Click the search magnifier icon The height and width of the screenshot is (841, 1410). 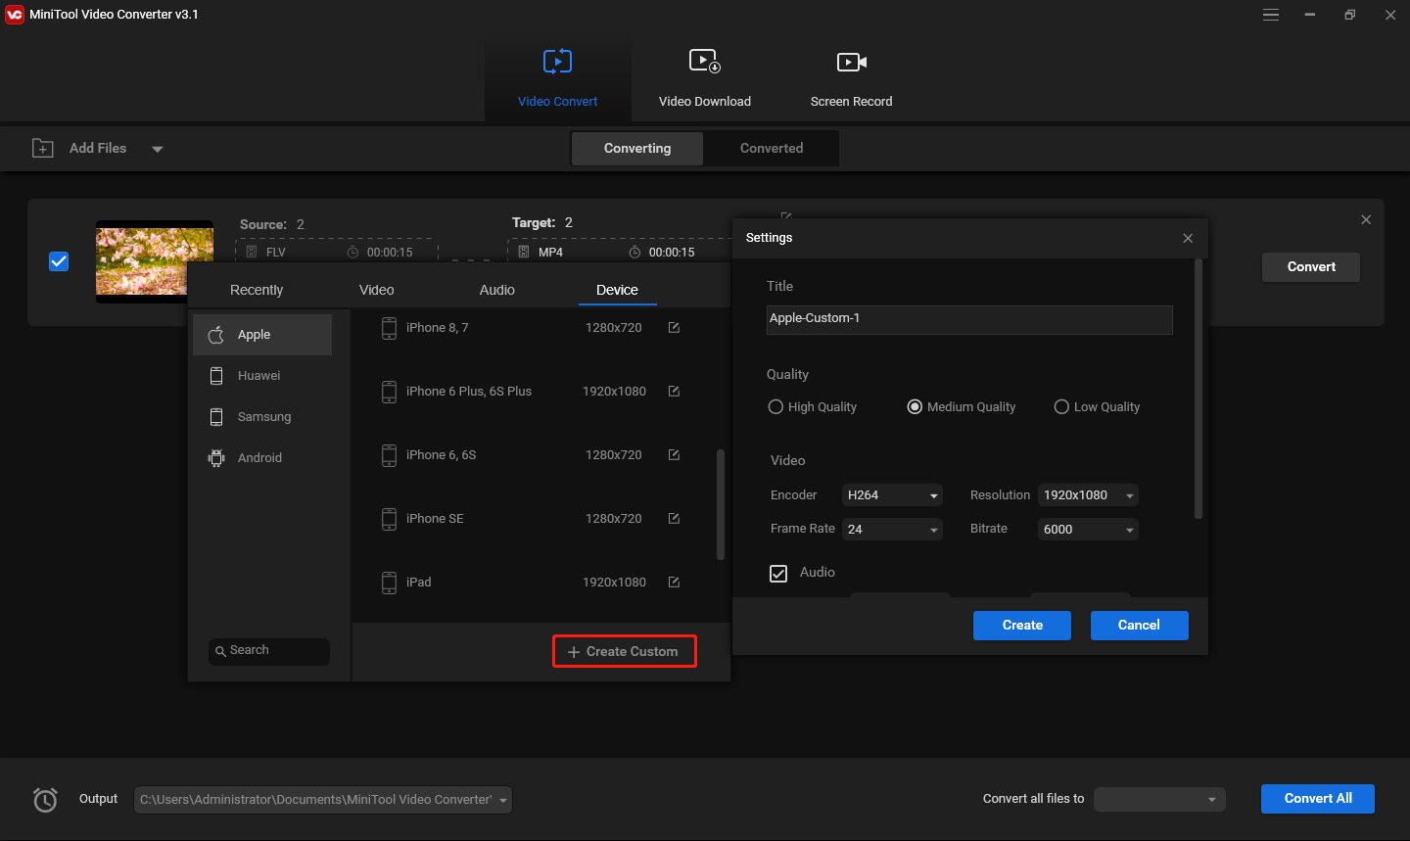(x=220, y=651)
